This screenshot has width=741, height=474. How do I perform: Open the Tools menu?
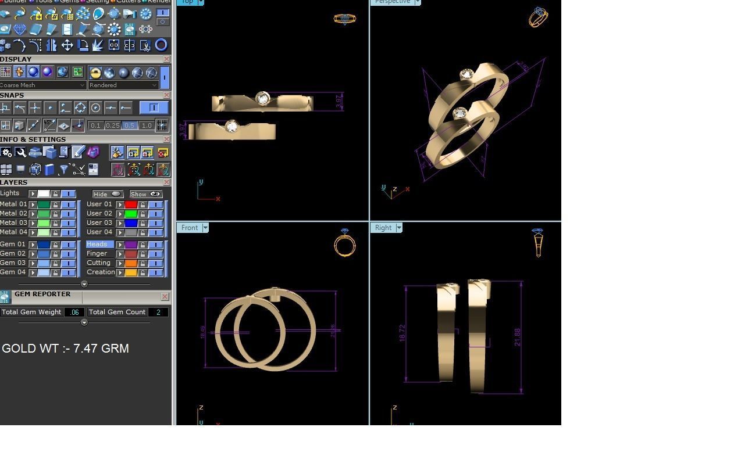(x=43, y=2)
